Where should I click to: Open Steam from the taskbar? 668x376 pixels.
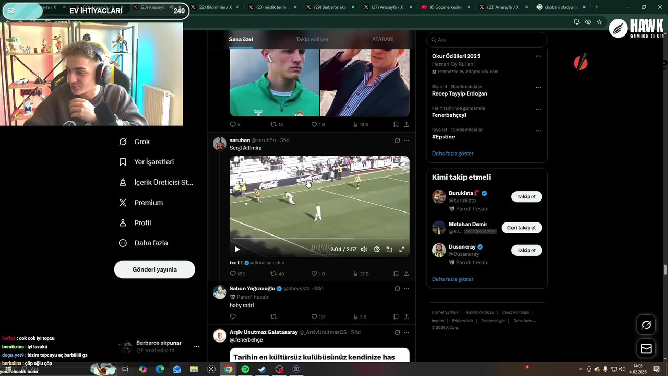click(x=263, y=369)
